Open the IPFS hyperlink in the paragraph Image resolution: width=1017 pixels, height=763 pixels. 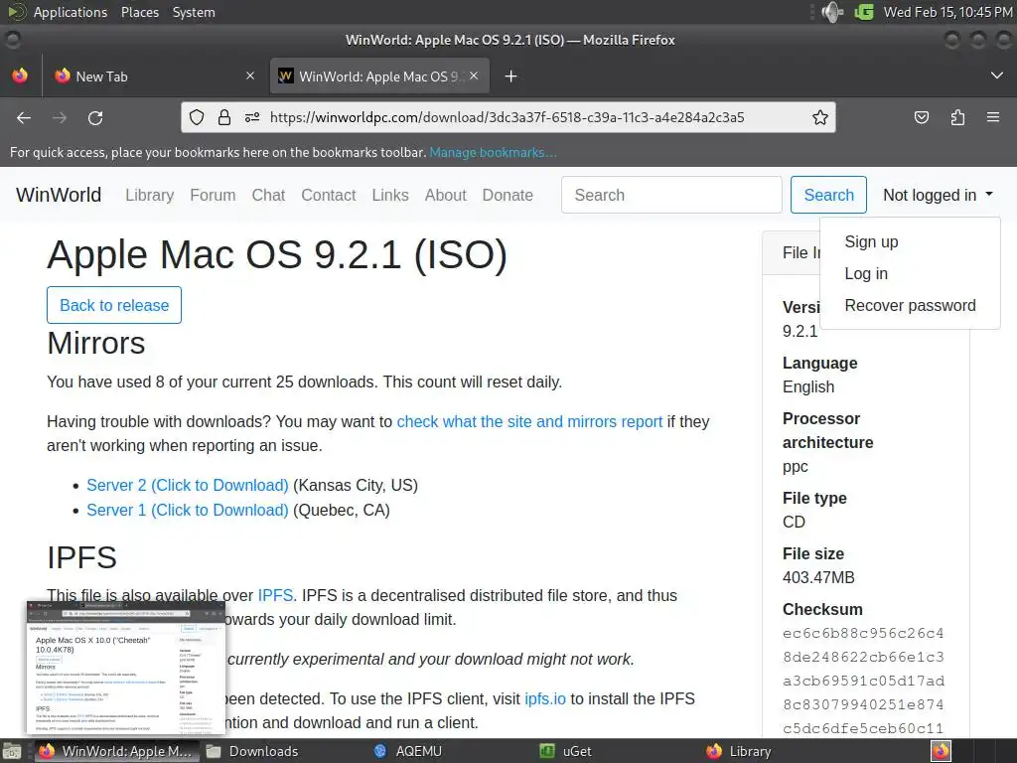point(275,596)
